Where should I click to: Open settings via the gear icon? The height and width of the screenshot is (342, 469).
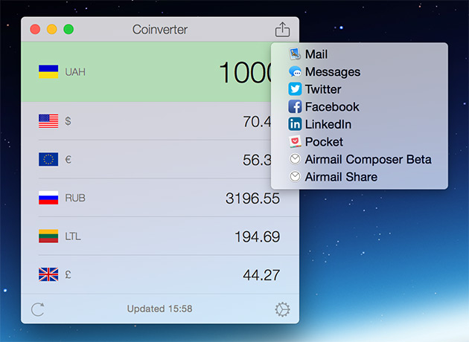[282, 309]
